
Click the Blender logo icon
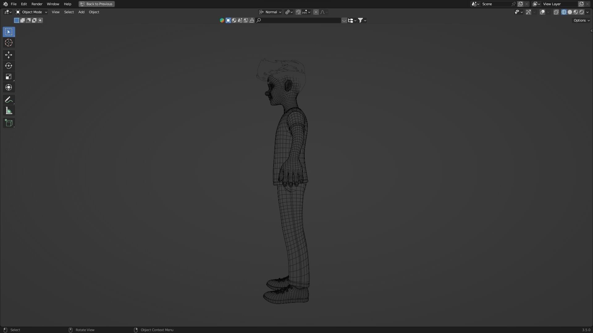tap(5, 4)
